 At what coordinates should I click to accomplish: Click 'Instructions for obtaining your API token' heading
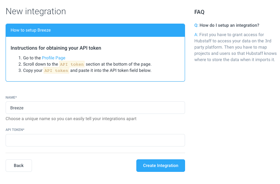coord(56,48)
